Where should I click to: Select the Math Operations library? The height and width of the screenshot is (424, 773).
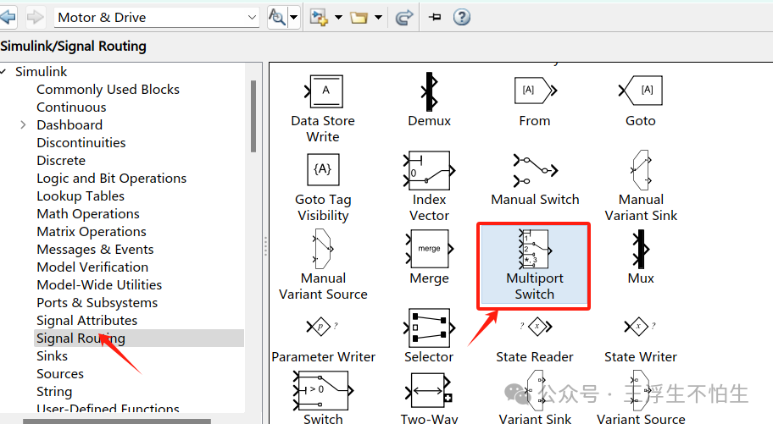88,214
